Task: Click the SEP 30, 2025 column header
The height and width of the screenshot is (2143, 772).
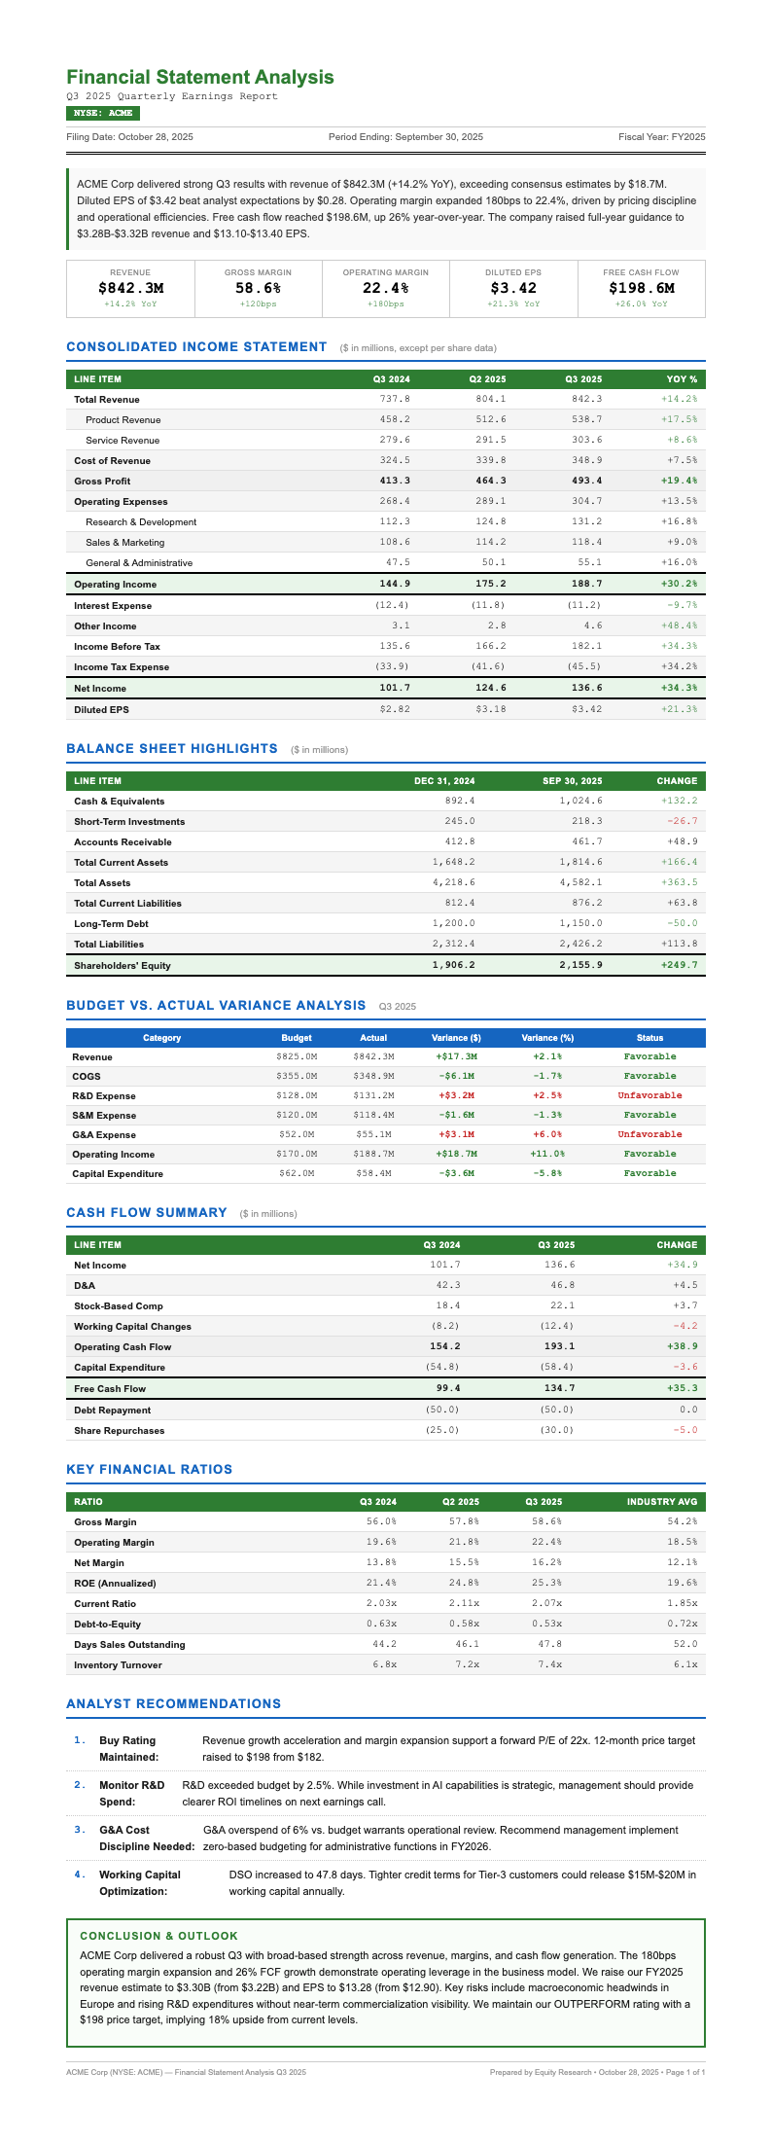Action: (x=572, y=781)
